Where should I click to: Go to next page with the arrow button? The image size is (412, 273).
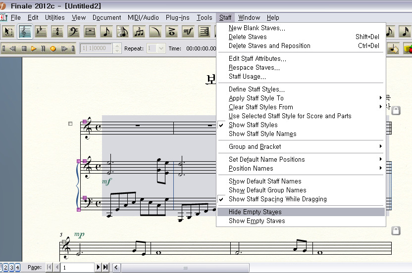click(99, 268)
